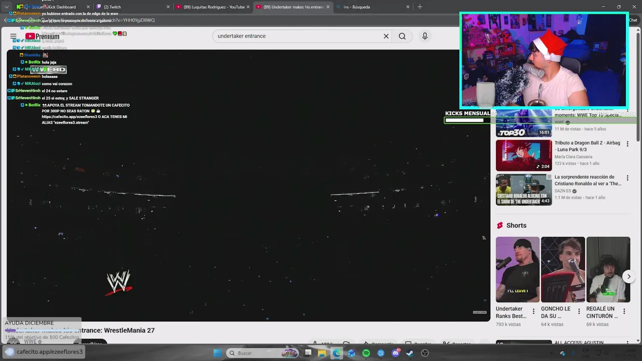This screenshot has height=361, width=642.
Task: Open Outlook mail from the taskbar
Action: [x=351, y=353]
